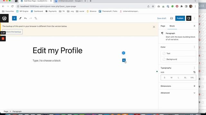This screenshot has width=206, height=115.
Task: Select Page in the breadcrumb
Action: [6, 111]
